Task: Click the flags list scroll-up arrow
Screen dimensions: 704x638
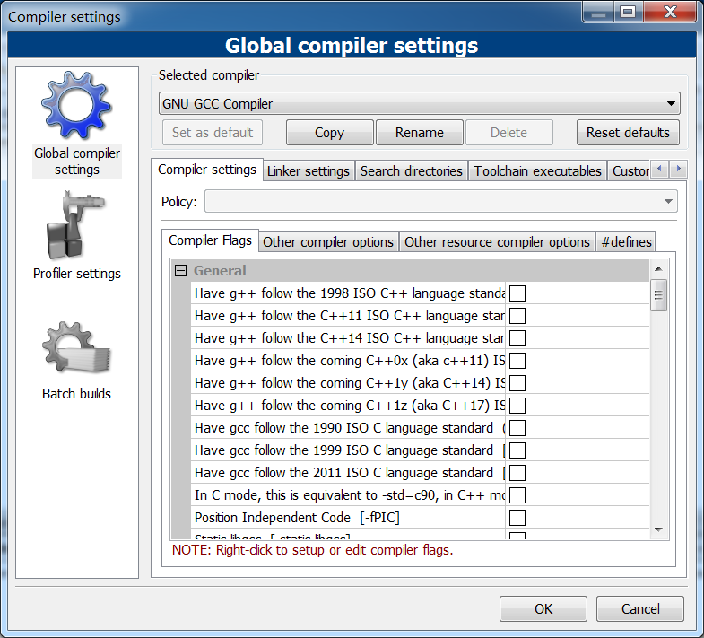Action: 658,269
